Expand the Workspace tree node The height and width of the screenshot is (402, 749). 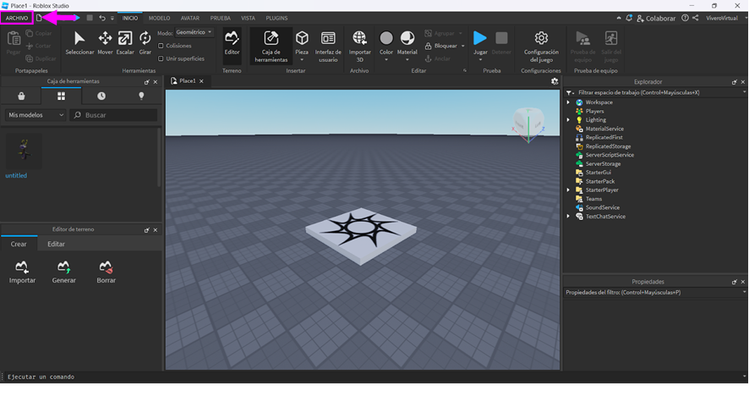tap(569, 102)
